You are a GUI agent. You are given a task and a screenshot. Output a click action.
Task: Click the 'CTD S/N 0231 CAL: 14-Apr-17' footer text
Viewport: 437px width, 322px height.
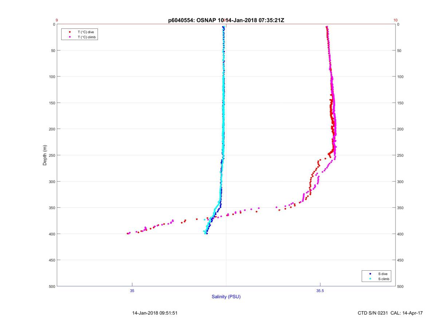tap(390, 313)
